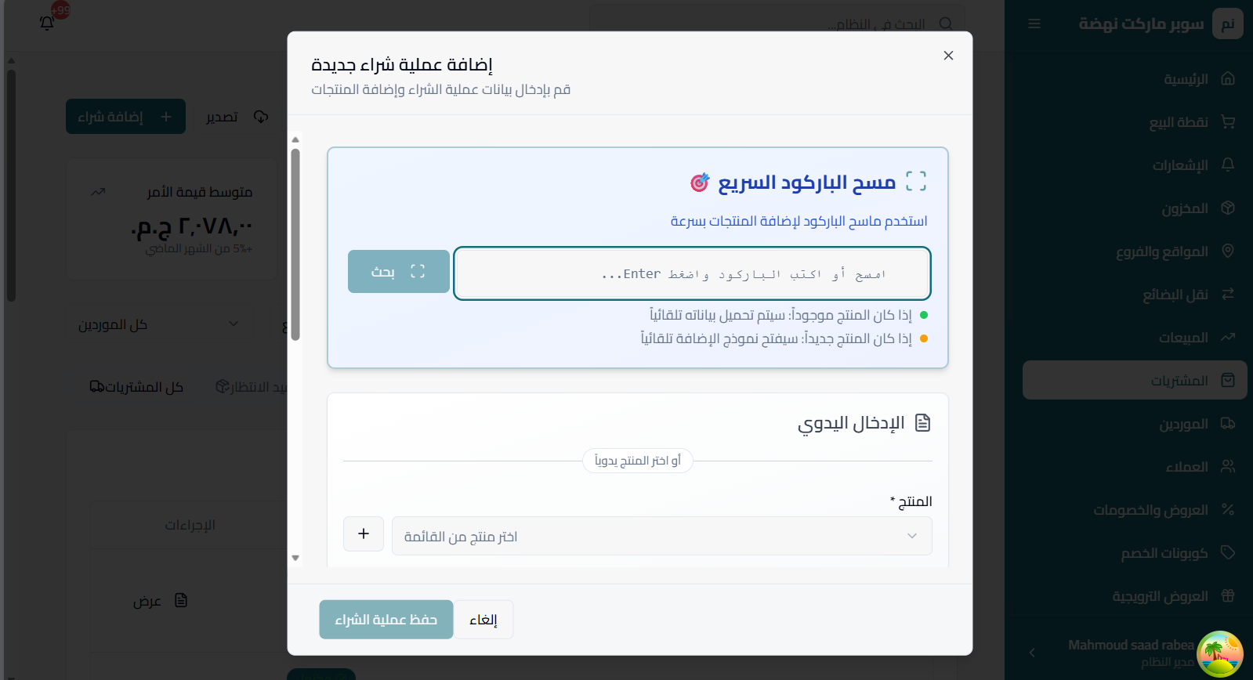Click the barcode input field
Viewport: 1253px width, 680px height.
click(x=692, y=273)
